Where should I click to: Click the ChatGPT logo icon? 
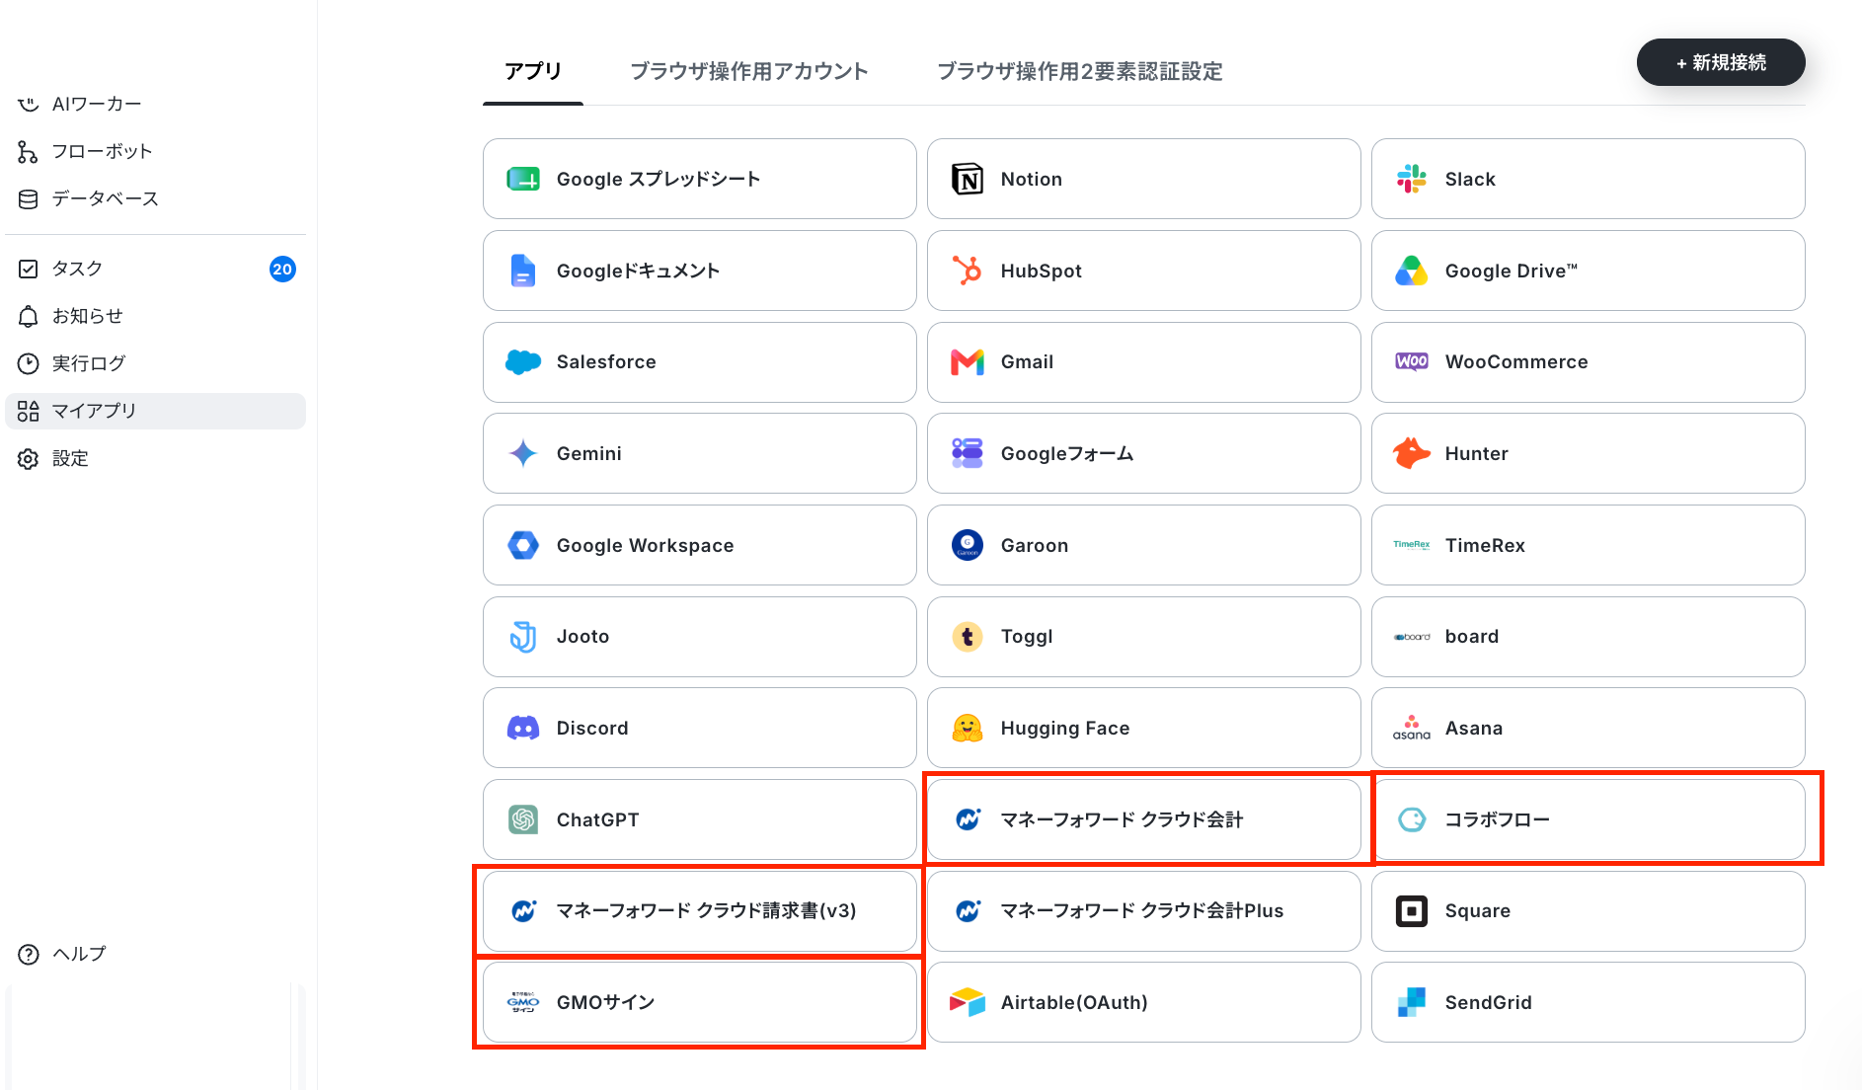tap(522, 819)
